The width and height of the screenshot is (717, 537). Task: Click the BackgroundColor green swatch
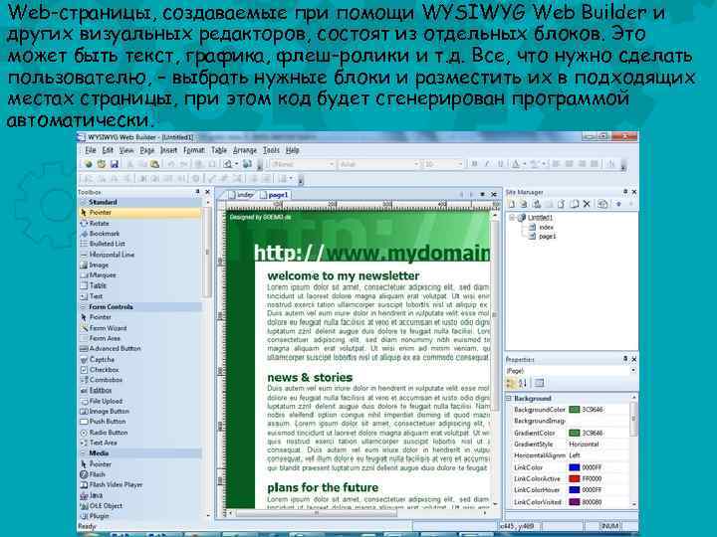tap(574, 410)
